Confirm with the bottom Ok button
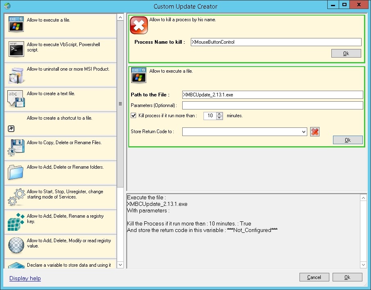 click(347, 277)
